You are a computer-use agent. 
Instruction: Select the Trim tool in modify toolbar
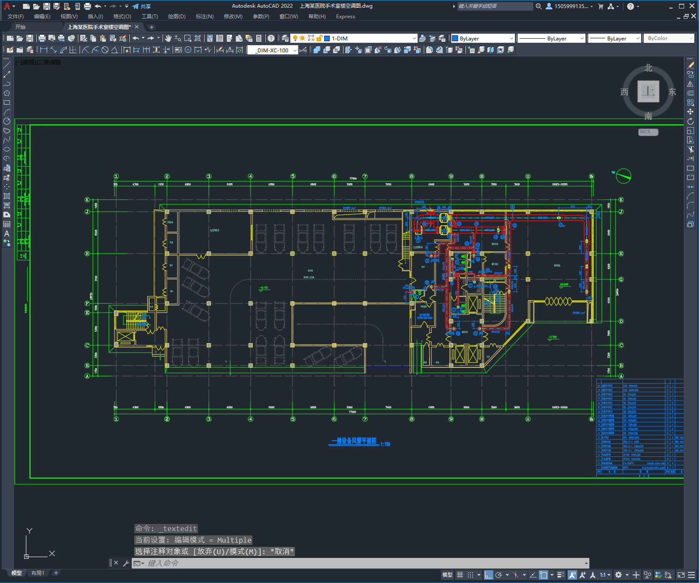click(x=691, y=149)
